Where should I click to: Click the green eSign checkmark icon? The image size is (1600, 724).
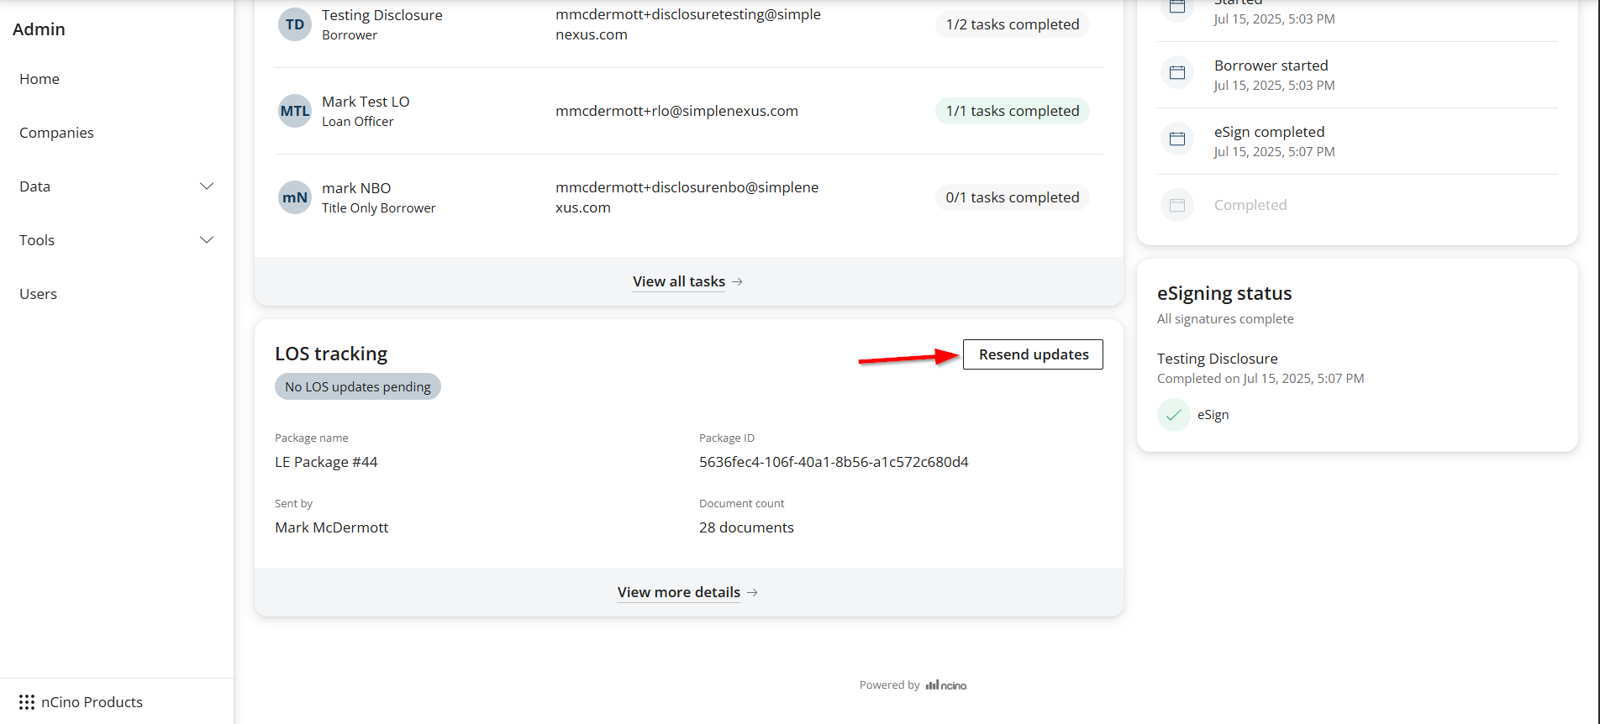[1174, 415]
